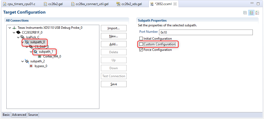
Task: Click the Save button
Action: [x=114, y=84]
